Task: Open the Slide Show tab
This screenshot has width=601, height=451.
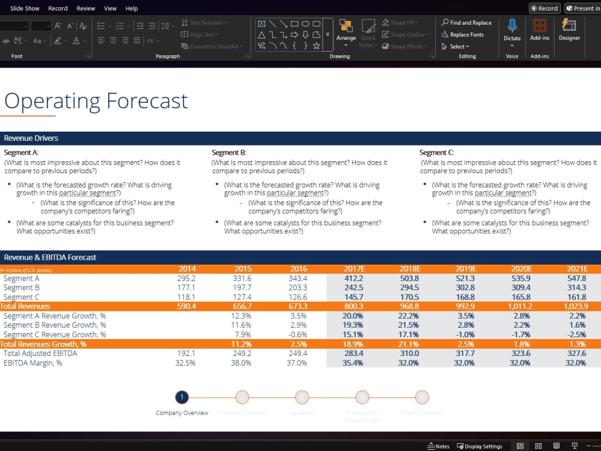Action: click(x=25, y=8)
